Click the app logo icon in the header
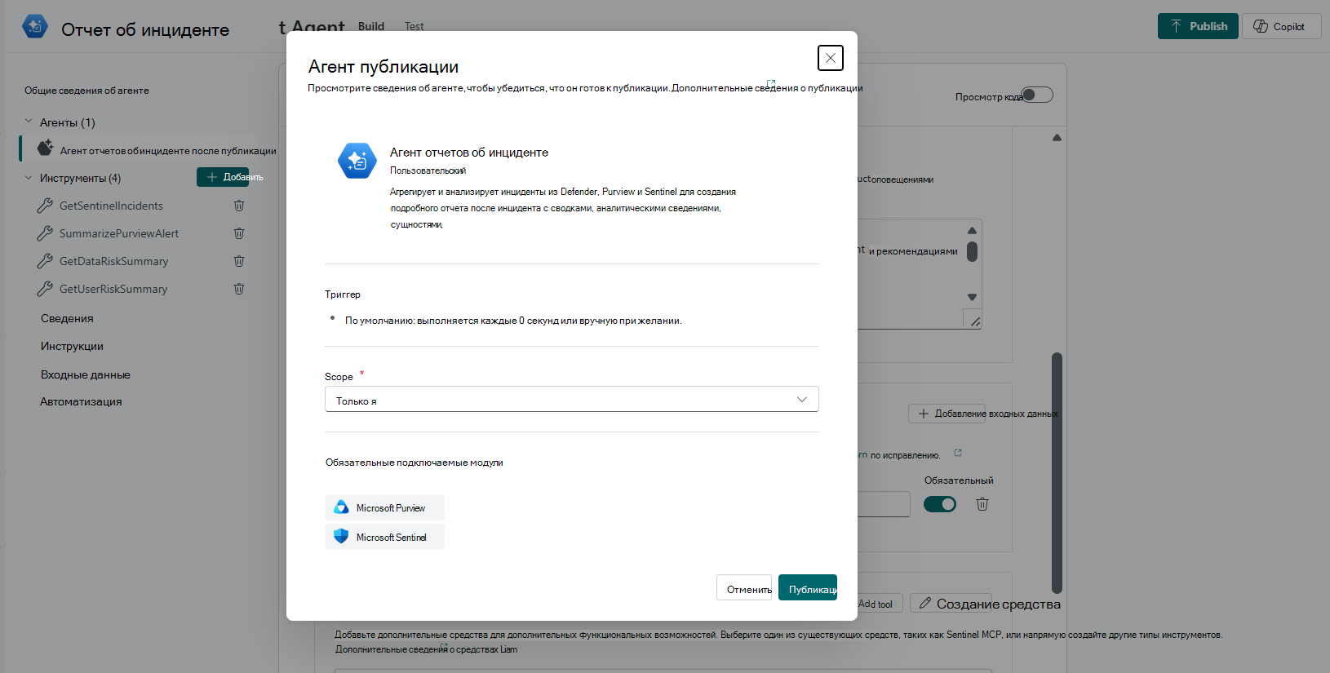Viewport: 1330px width, 673px height. [x=35, y=27]
